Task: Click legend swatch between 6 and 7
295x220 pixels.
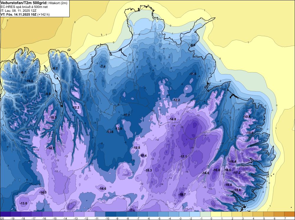Action: tap(279, 214)
